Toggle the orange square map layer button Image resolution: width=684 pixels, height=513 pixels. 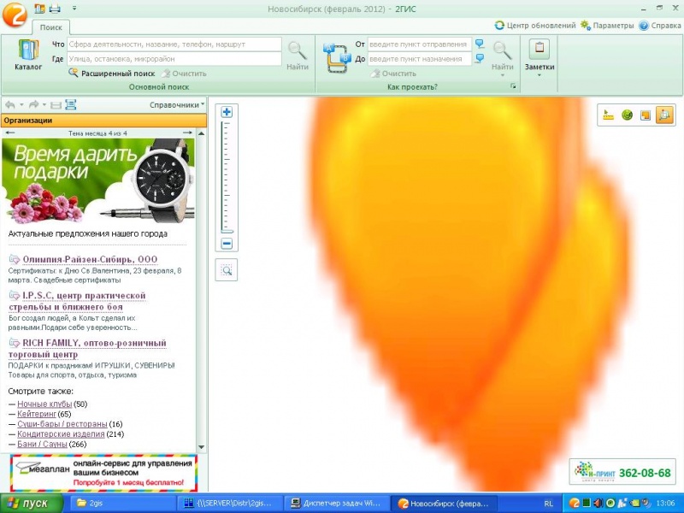[646, 115]
